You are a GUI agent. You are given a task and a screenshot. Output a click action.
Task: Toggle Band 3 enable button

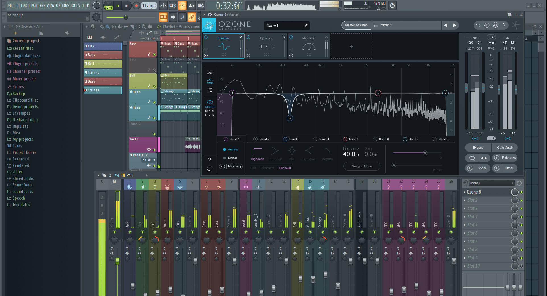[x=285, y=139]
